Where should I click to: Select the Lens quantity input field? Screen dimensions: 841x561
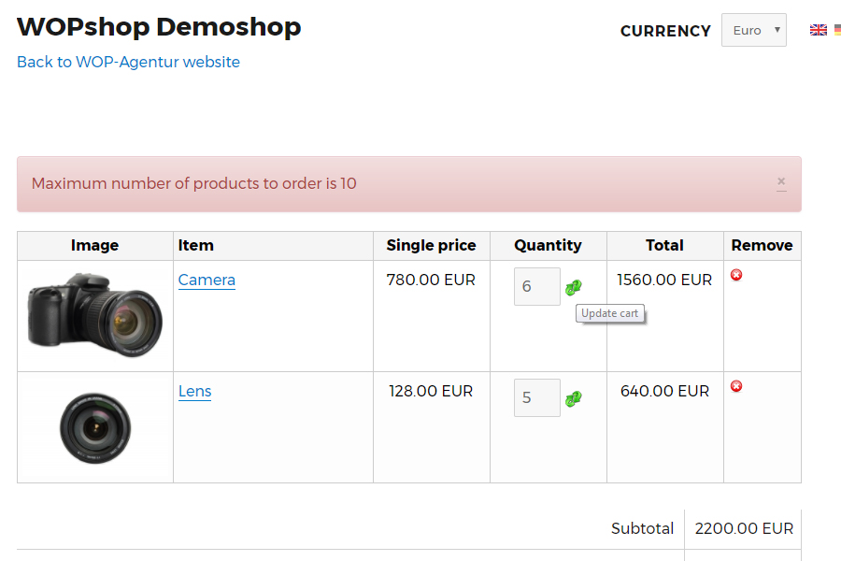tap(536, 397)
